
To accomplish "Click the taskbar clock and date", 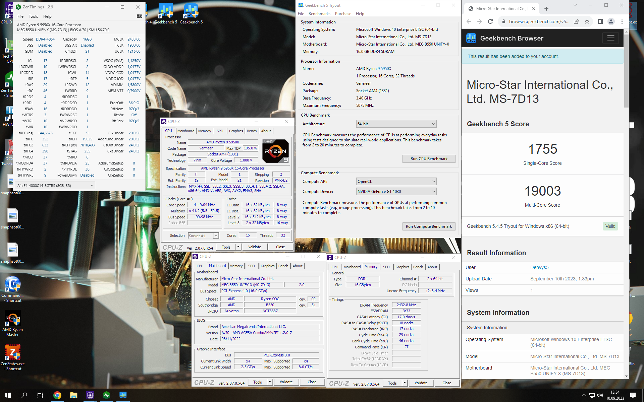I will tap(615, 395).
